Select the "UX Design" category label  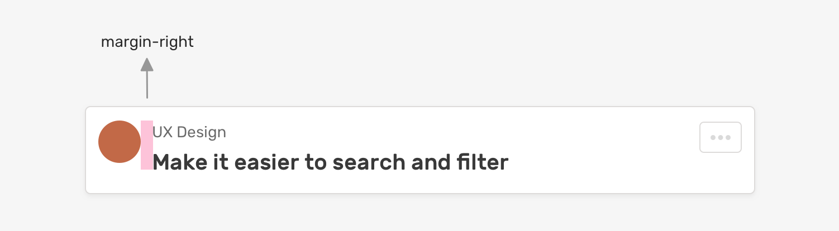click(x=189, y=132)
